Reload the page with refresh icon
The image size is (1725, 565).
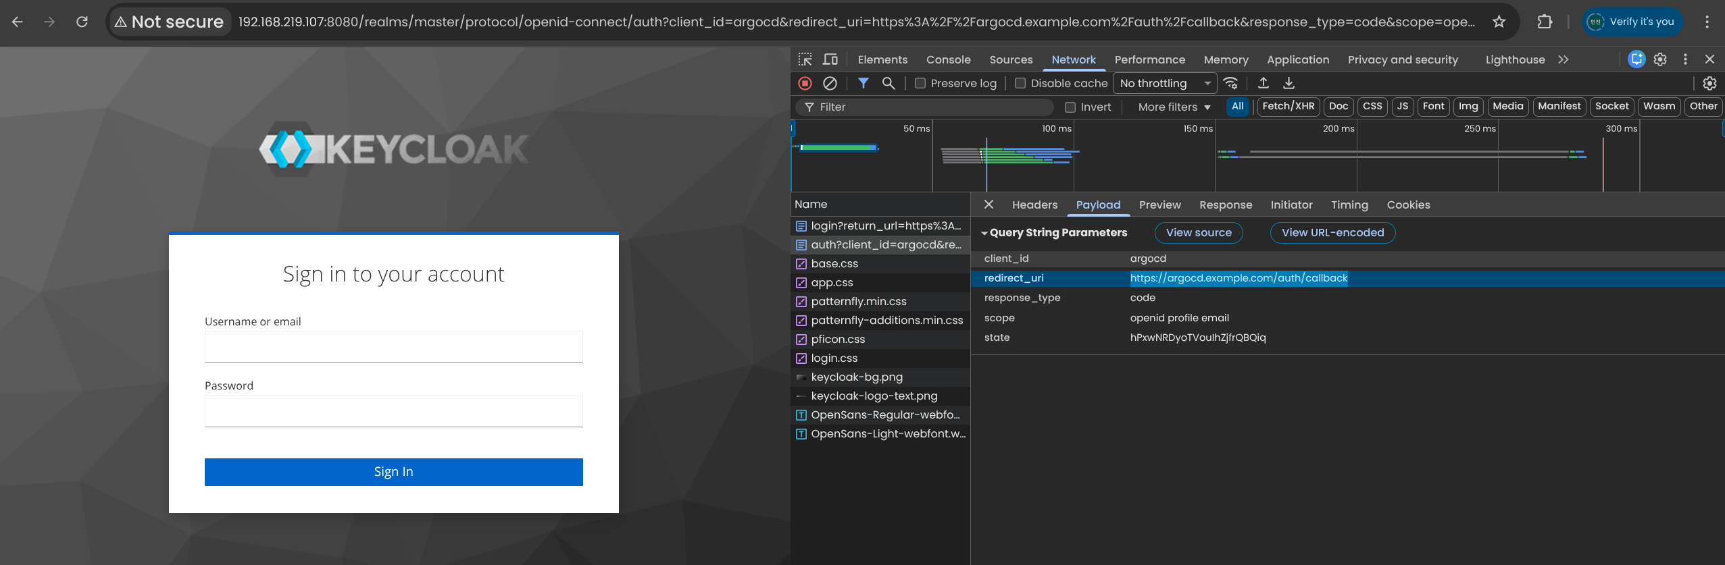[82, 22]
